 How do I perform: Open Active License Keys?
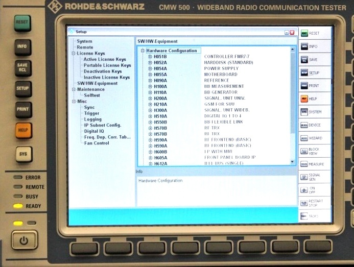(105, 59)
